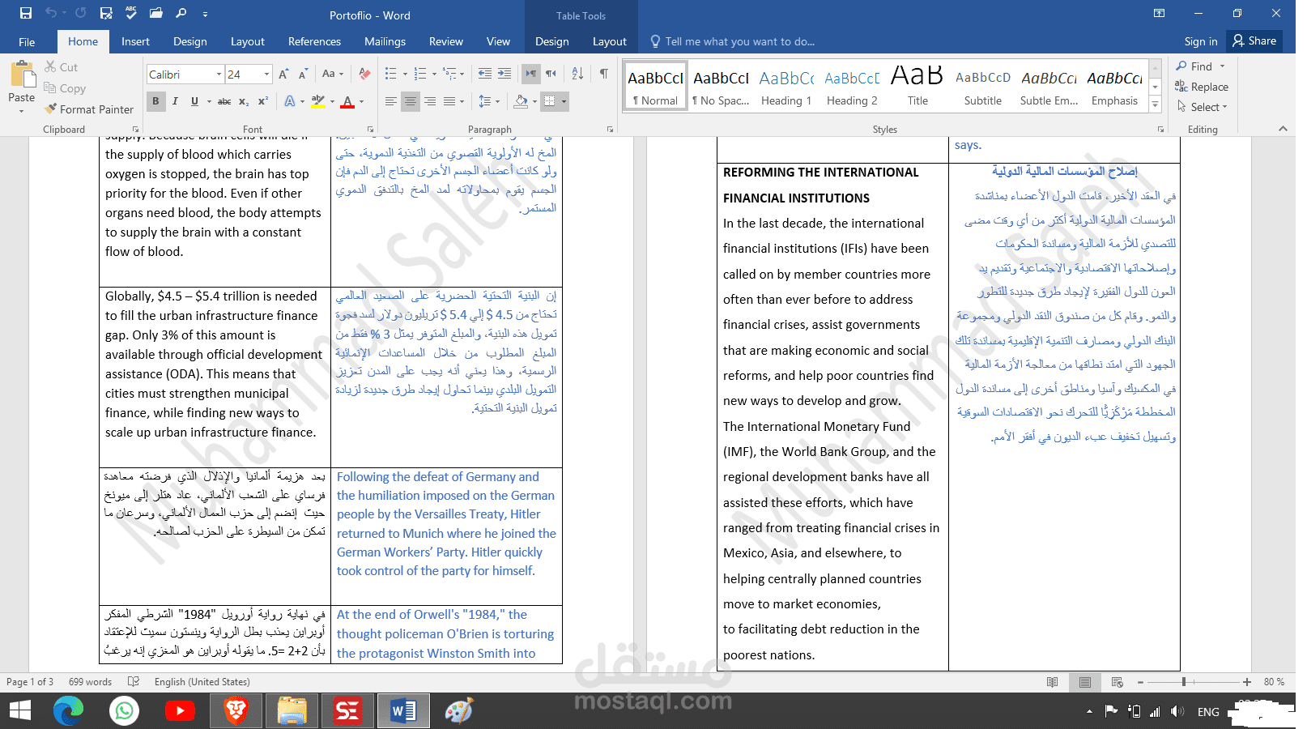Click Line and Paragraph Spacing icon
1307x729 pixels.
(484, 101)
